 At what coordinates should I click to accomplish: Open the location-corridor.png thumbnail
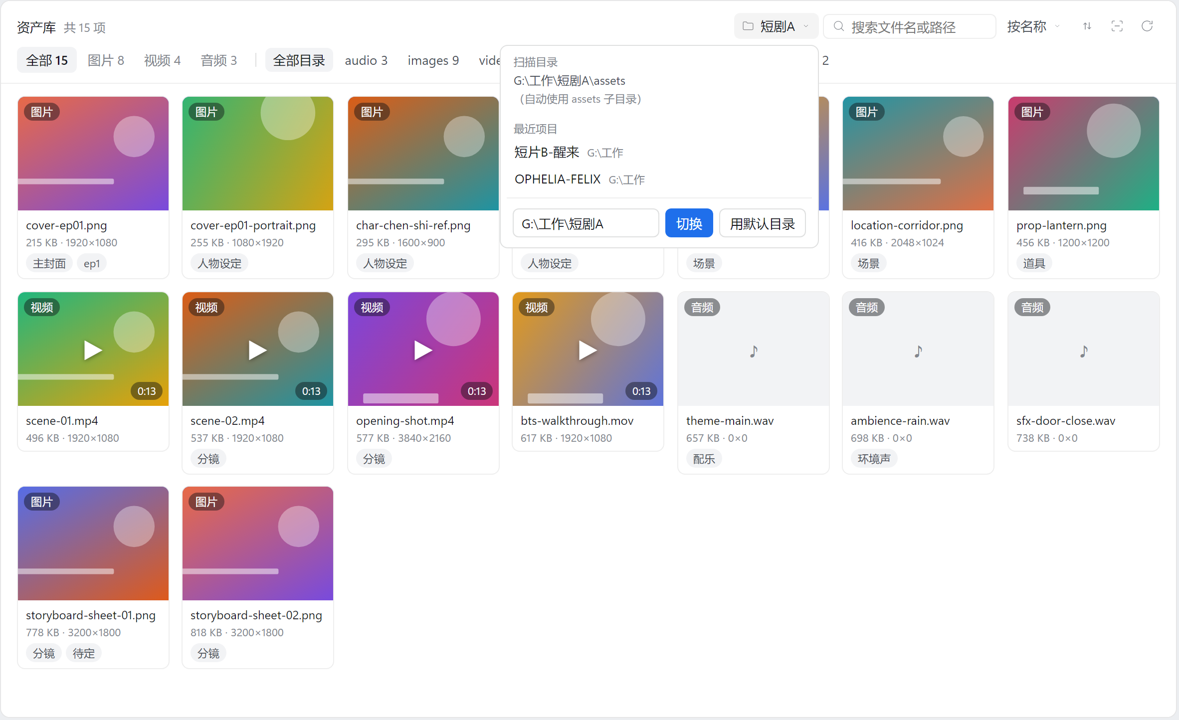point(918,154)
